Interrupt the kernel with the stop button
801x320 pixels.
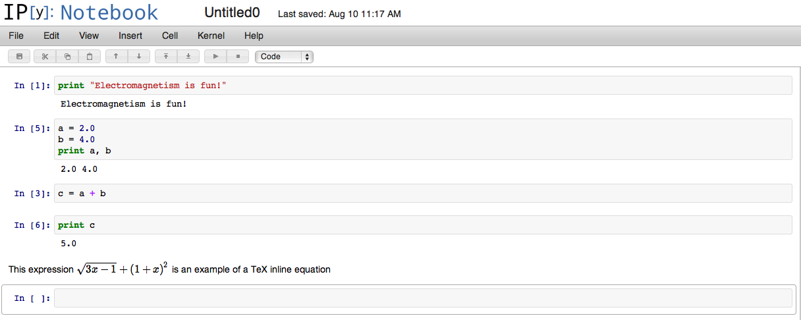[238, 57]
